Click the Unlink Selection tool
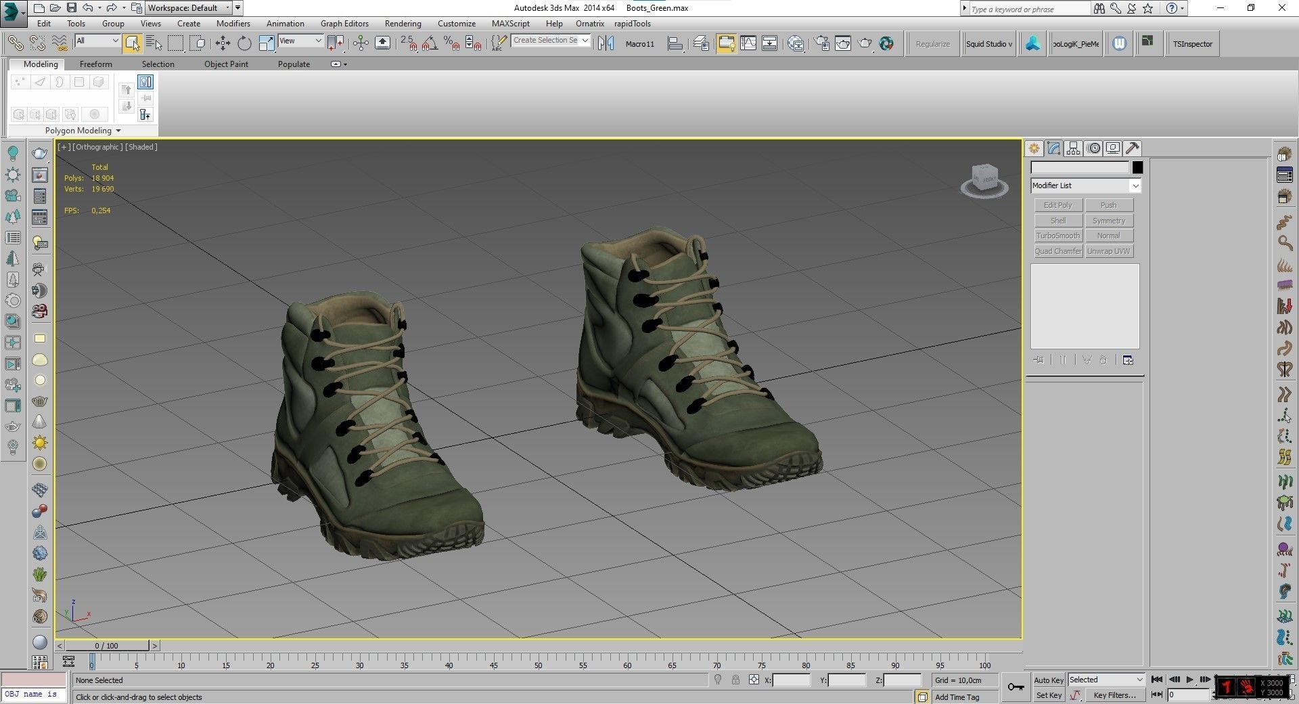Image resolution: width=1299 pixels, height=704 pixels. click(x=38, y=43)
